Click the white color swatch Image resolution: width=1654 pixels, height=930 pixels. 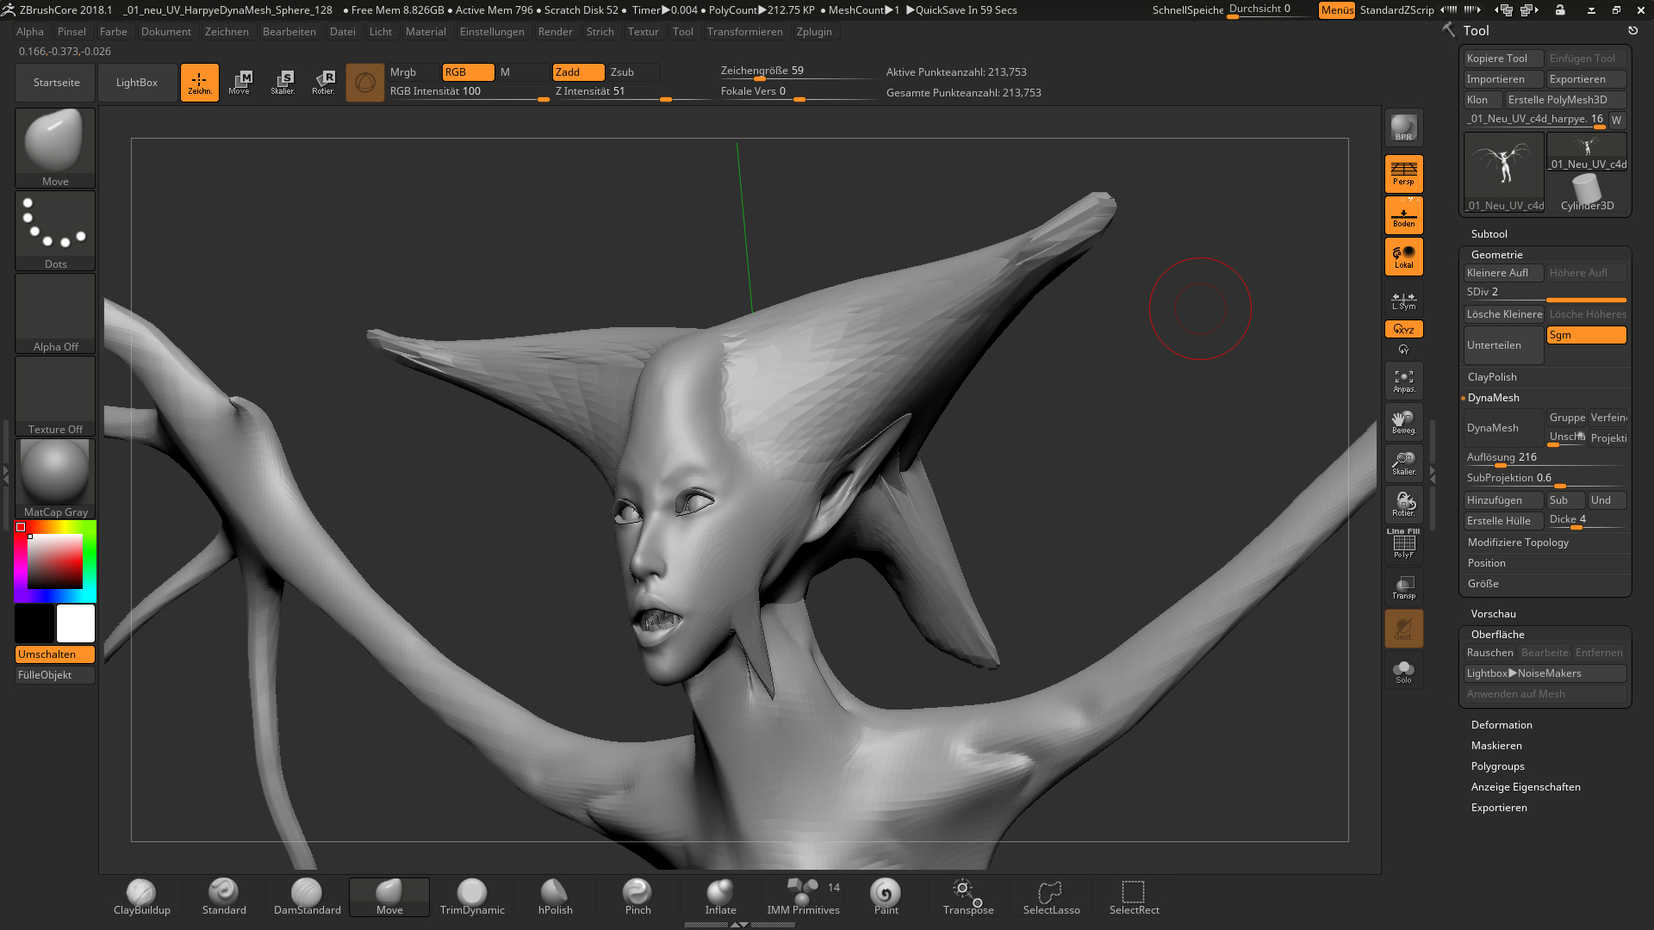click(76, 623)
